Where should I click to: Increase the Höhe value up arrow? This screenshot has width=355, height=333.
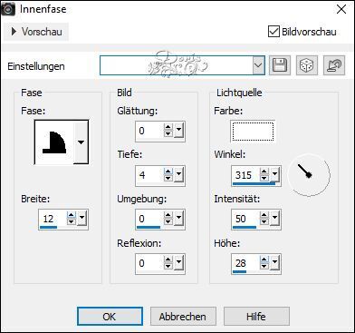pos(264,260)
